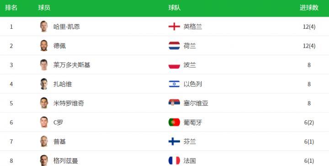Select the 格列兹曼 player name
329x166 pixels.
(x=66, y=161)
